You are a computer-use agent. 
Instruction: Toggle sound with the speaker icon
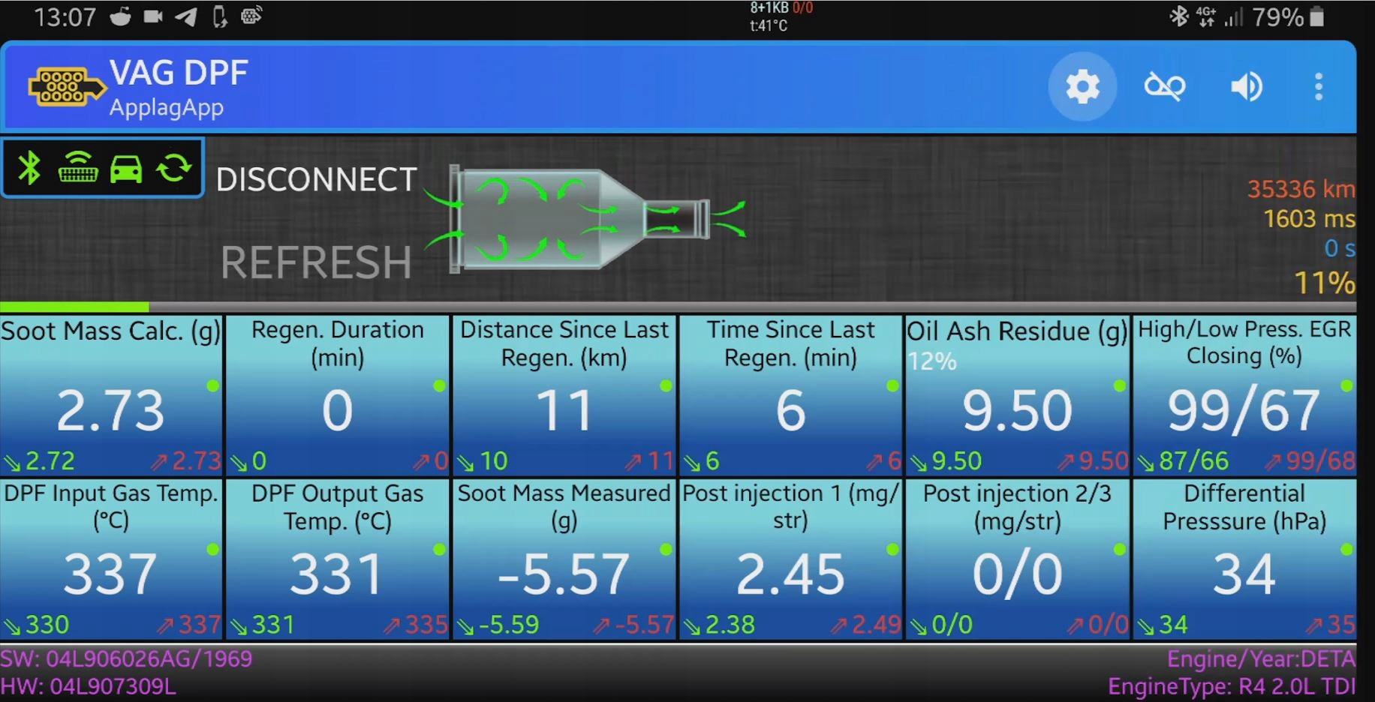click(x=1247, y=87)
